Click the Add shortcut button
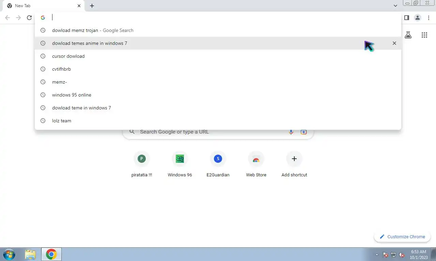 (294, 164)
